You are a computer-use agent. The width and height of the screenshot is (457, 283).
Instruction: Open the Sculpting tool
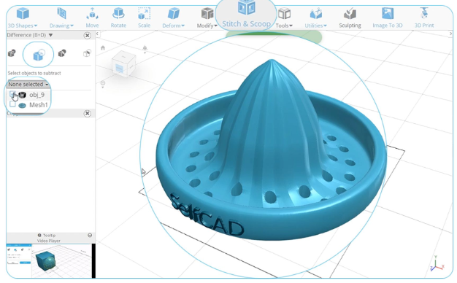tap(350, 18)
